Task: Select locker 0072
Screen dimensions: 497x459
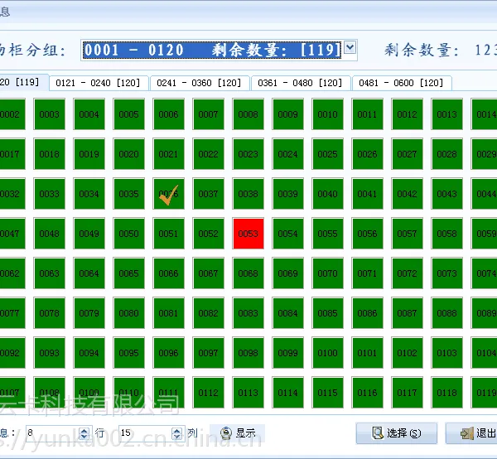Action: 408,273
